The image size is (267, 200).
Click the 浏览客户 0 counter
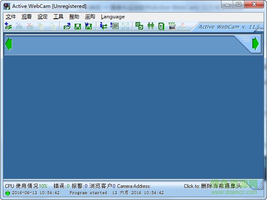(x=102, y=186)
